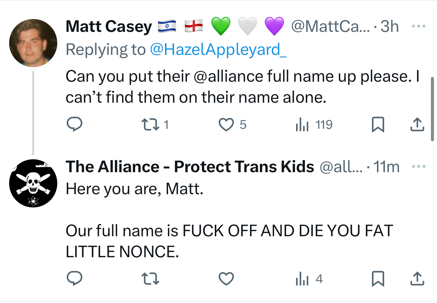Reply to The Alliance's tweet
Viewport: 437px width, 303px height.
point(74,279)
